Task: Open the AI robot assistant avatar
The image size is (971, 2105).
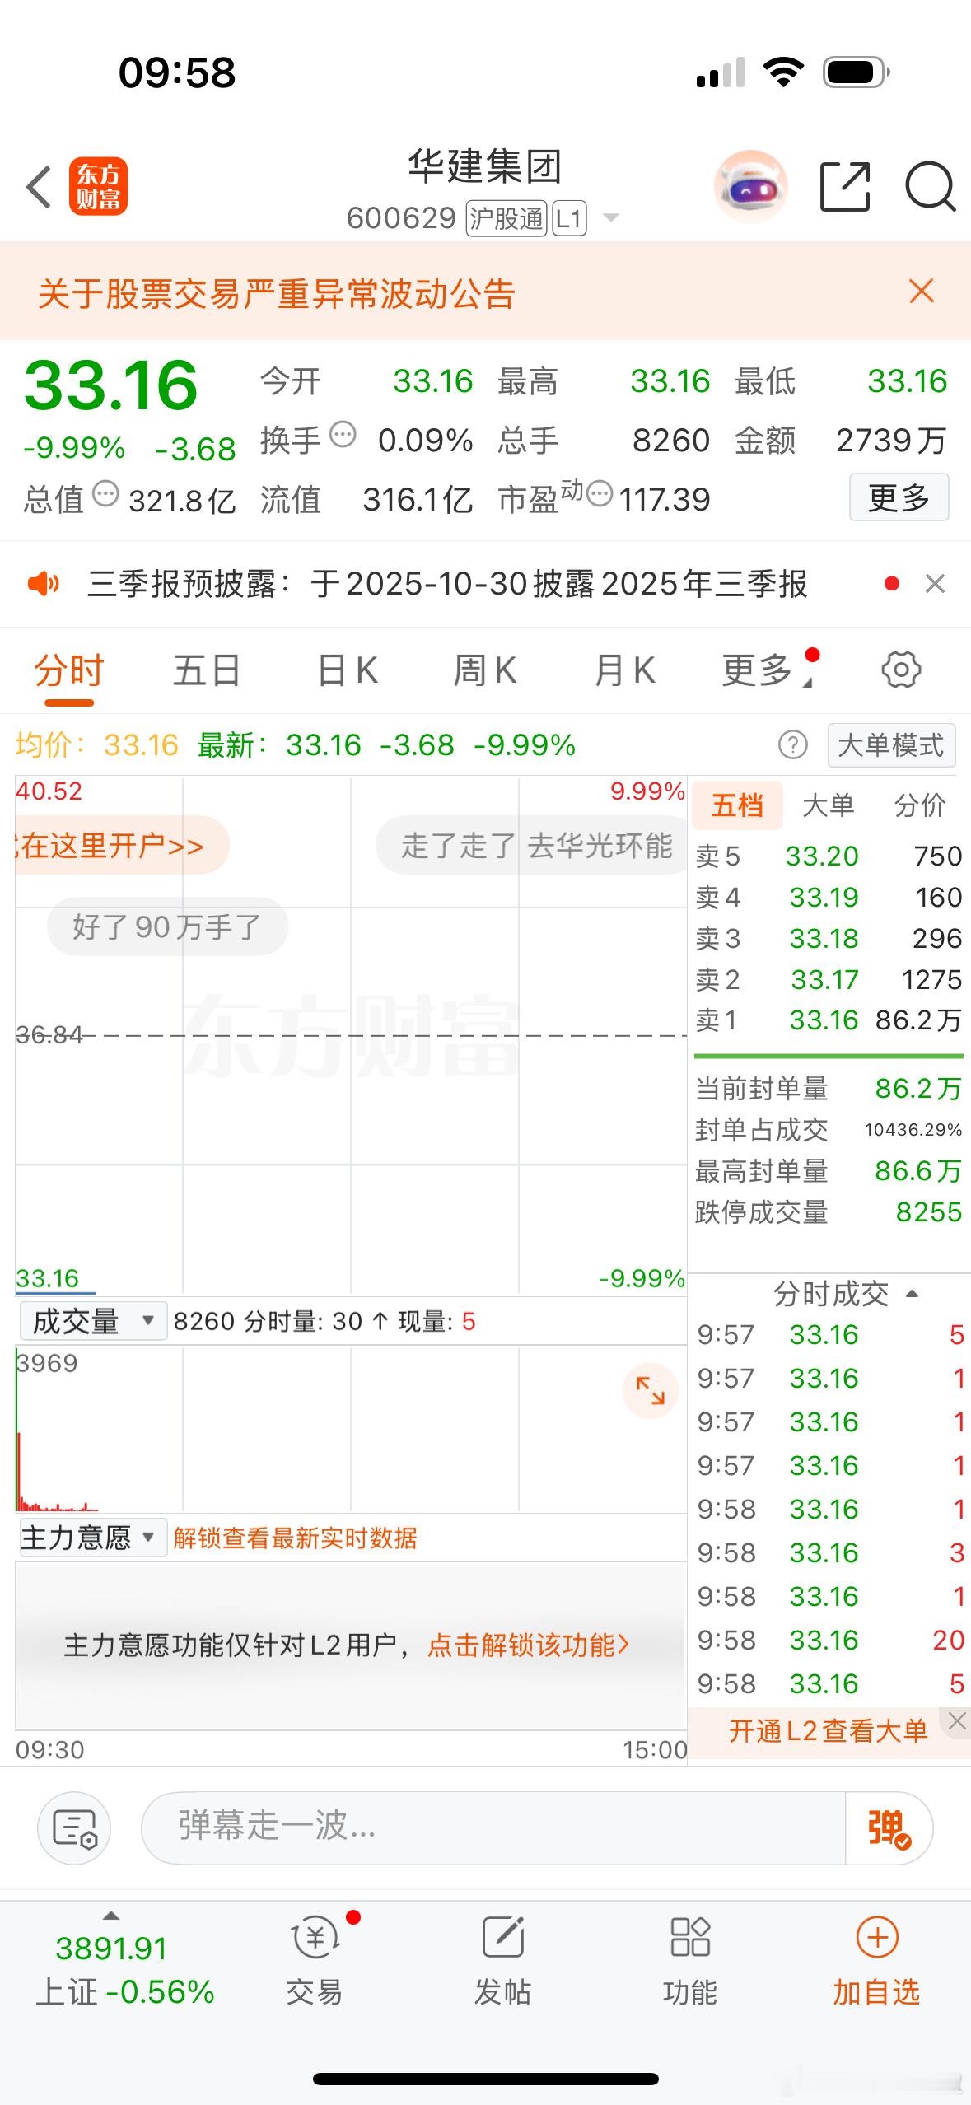Action: click(x=750, y=187)
